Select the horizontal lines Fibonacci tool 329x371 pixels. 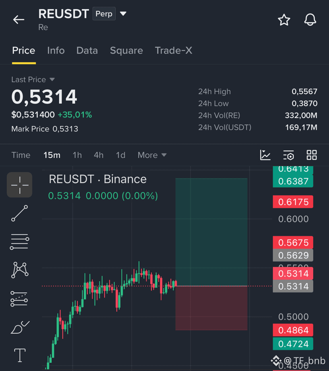[x=19, y=242]
